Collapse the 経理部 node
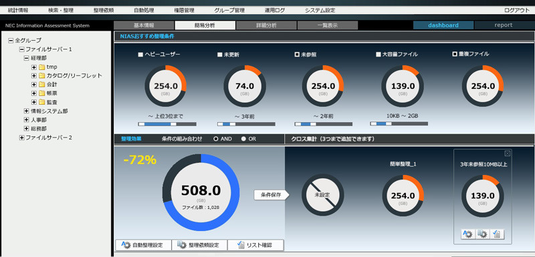 click(27, 58)
